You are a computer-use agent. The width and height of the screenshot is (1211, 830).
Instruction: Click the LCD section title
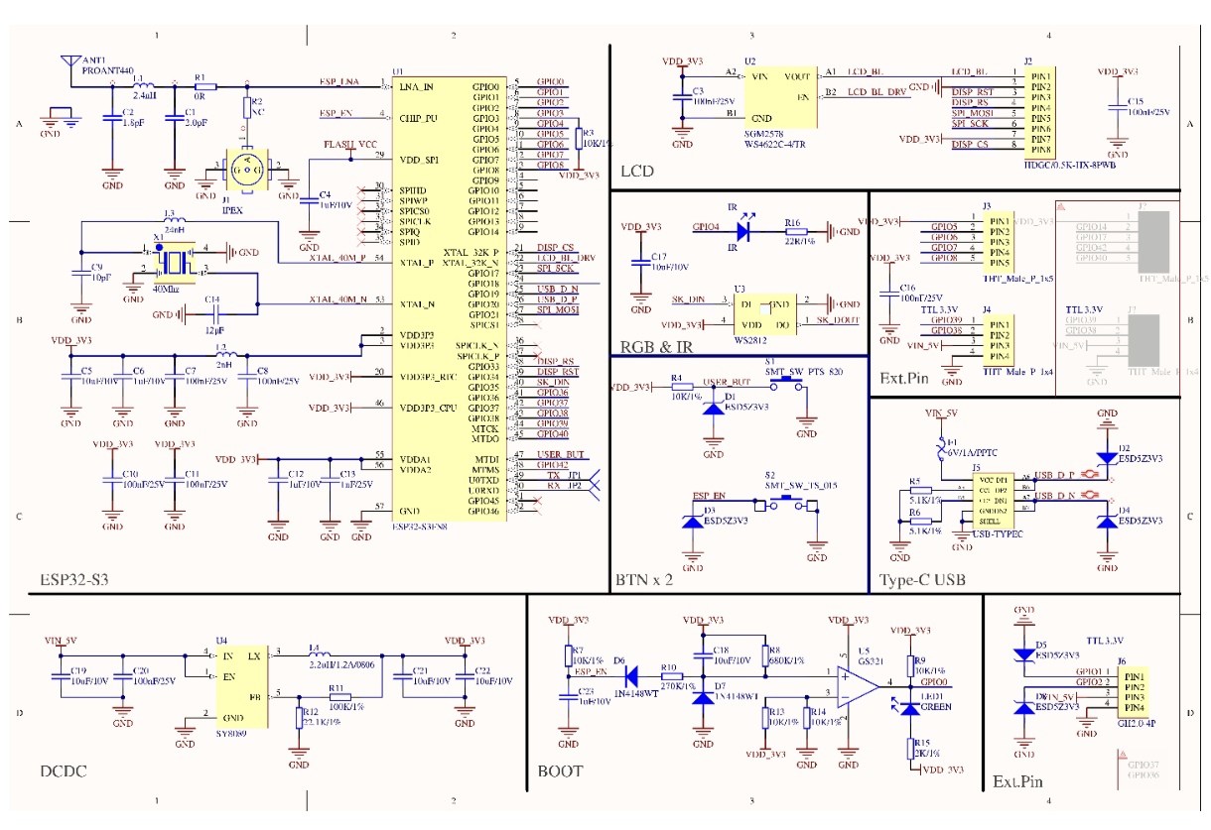click(635, 171)
